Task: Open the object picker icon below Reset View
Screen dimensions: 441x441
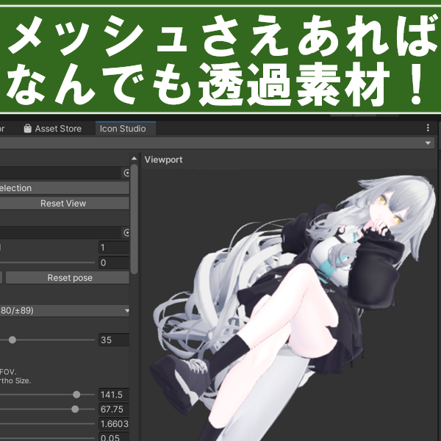Action: point(127,232)
